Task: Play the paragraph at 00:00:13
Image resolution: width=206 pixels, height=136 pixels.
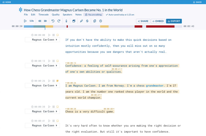Action: coord(49,61)
